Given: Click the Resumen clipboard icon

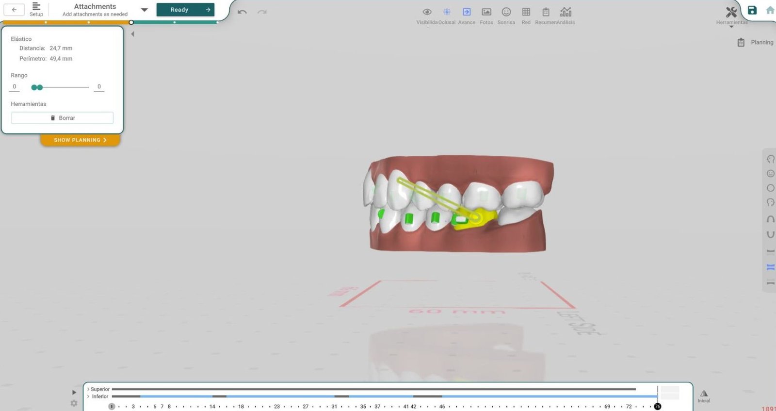Looking at the screenshot, I should pyautogui.click(x=546, y=12).
